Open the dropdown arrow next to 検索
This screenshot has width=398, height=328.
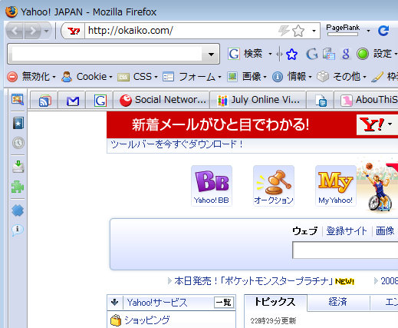click(270, 54)
